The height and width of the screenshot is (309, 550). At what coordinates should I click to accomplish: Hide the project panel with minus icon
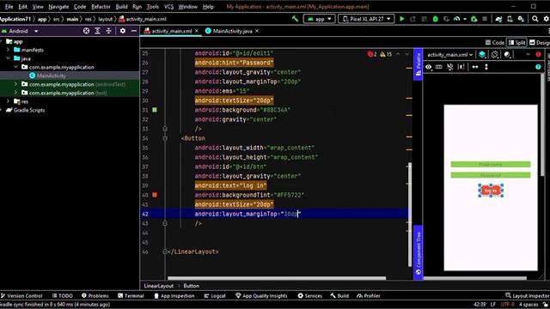click(134, 31)
